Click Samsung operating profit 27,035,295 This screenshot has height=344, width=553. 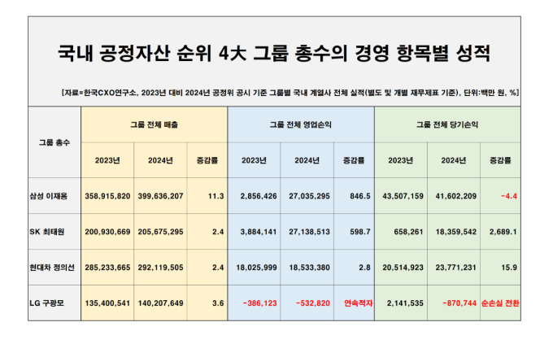click(309, 196)
